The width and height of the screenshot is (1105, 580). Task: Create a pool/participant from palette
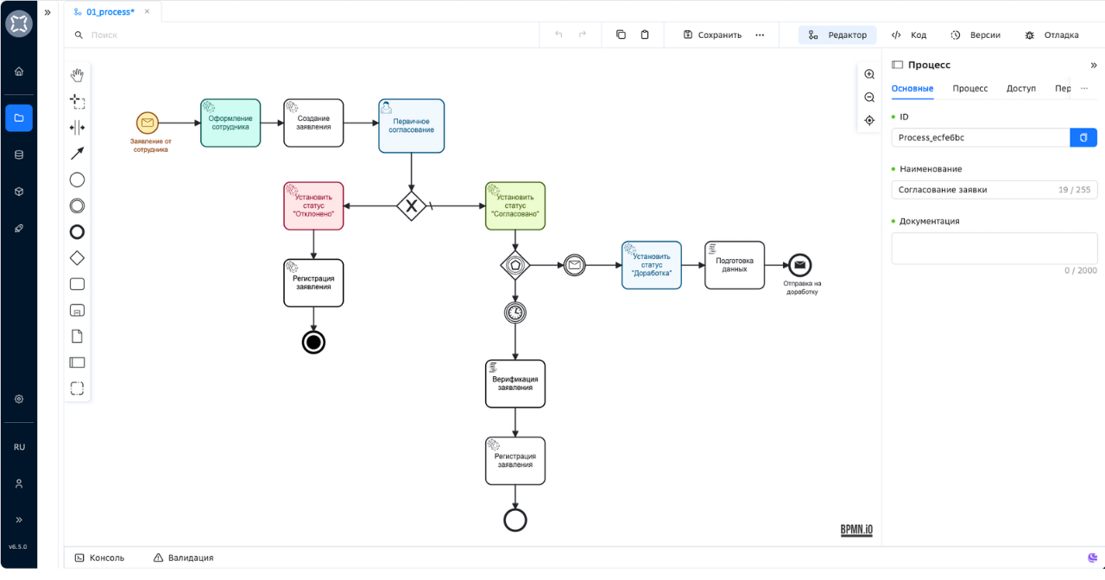(x=77, y=362)
